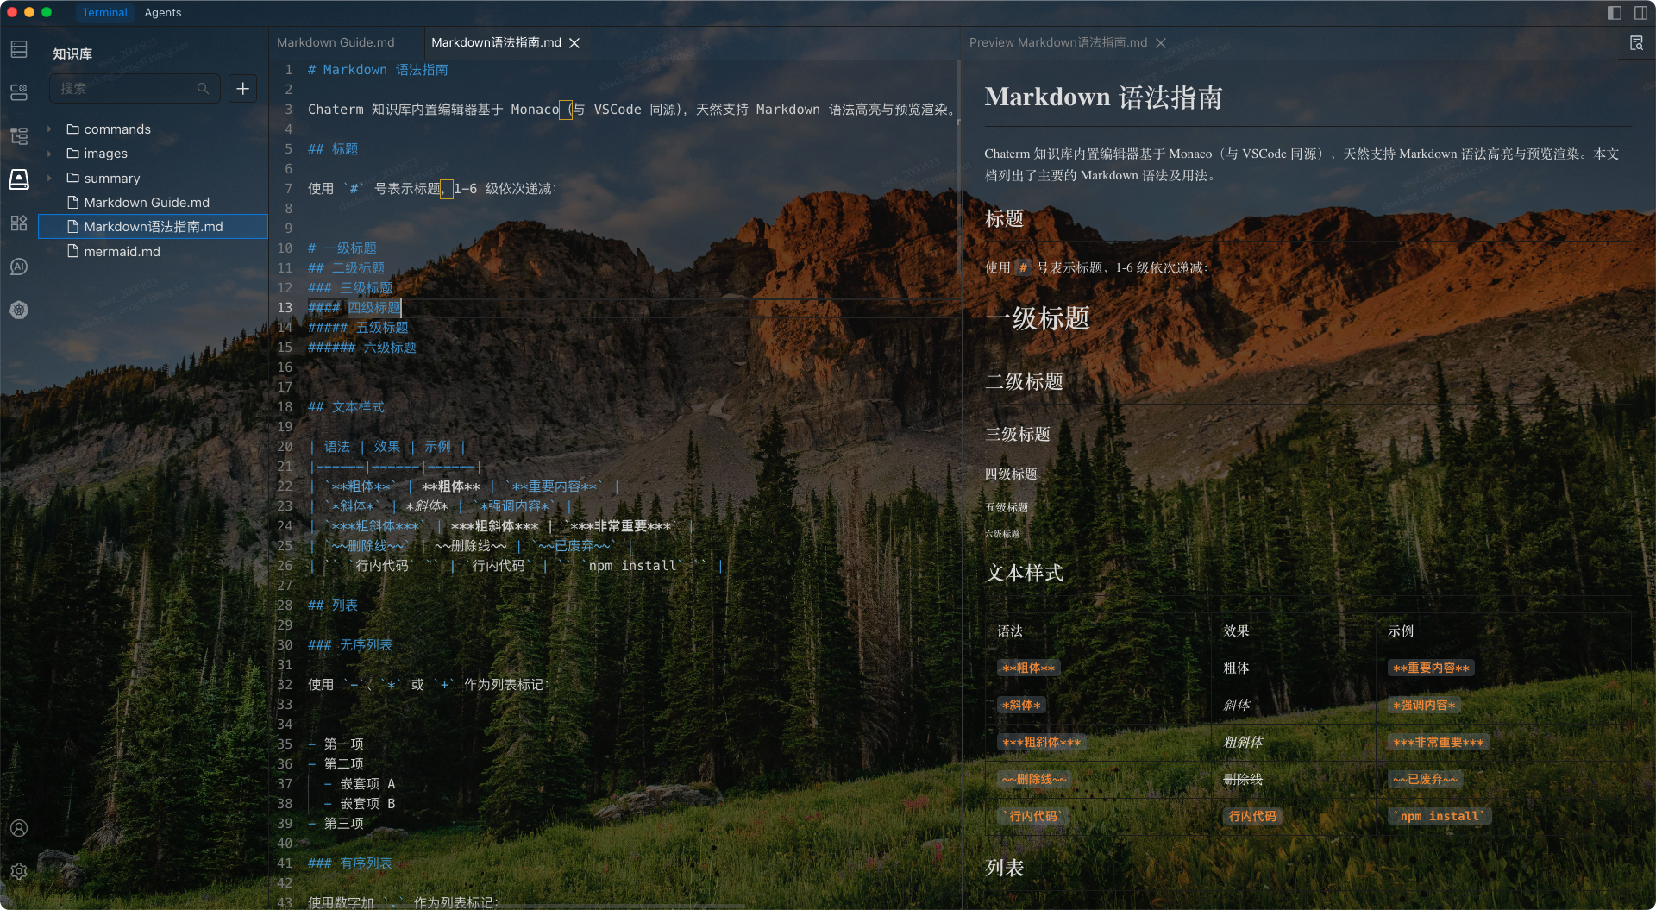1656x910 pixels.
Task: Open settings via the gear icon
Action: 19,871
